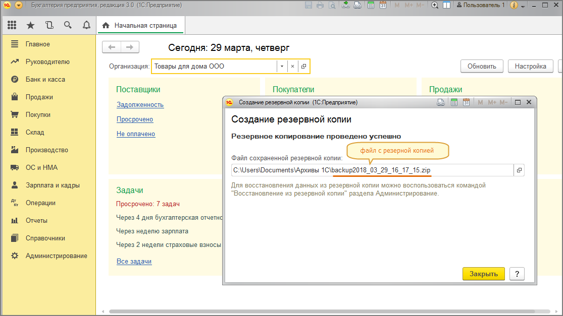Open the organization card icon
Screen dimensions: 563x316
click(304, 67)
